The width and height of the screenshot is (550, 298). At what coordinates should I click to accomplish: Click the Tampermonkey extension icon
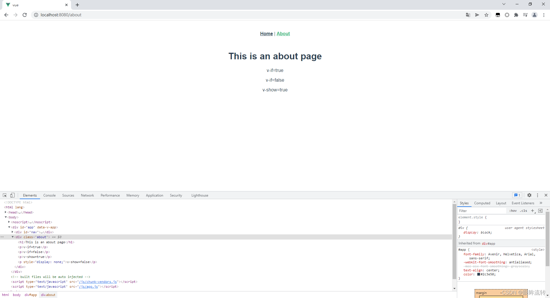click(x=498, y=15)
